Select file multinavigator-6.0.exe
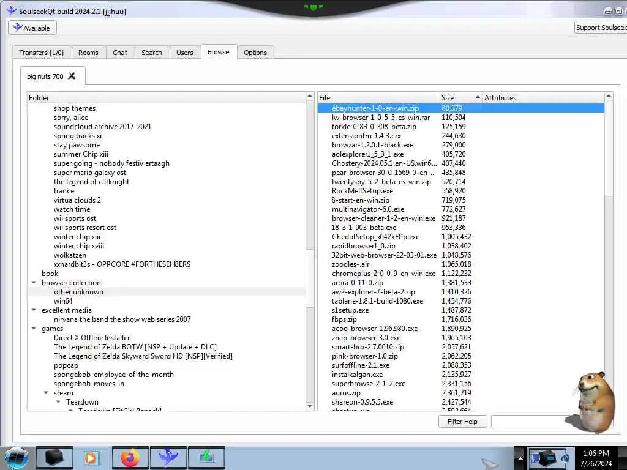The height and width of the screenshot is (470, 627). pyautogui.click(x=368, y=209)
